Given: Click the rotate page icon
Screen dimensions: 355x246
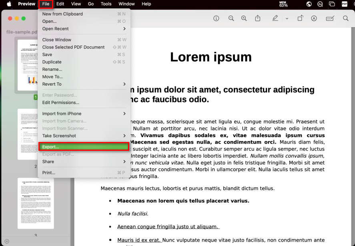Looking at the screenshot, I should tap(301, 18).
